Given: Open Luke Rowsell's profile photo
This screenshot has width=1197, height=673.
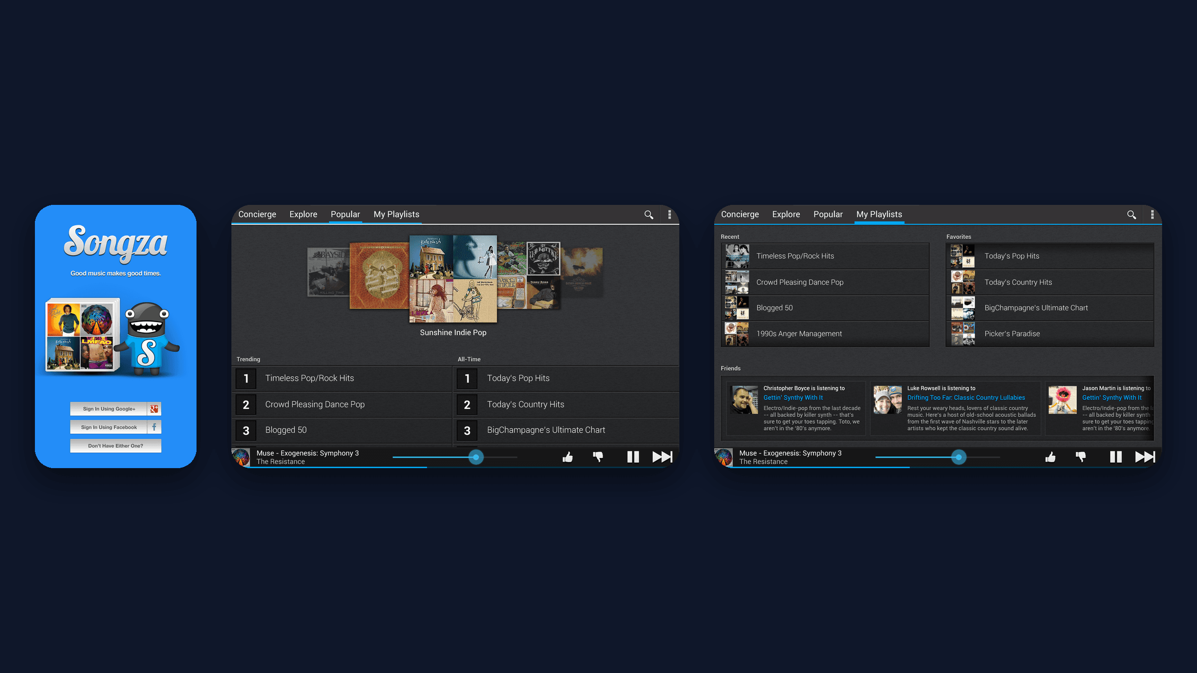Looking at the screenshot, I should click(888, 400).
